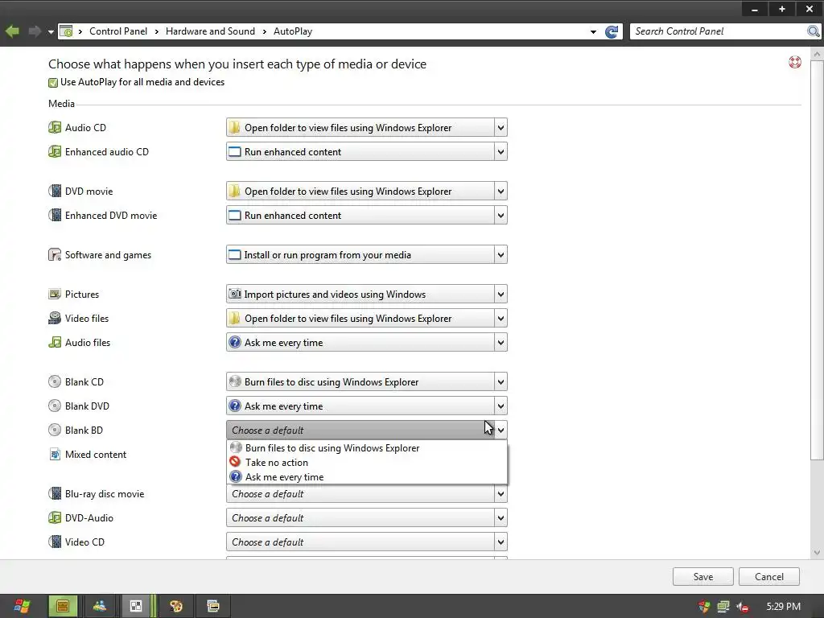Viewport: 824px width, 618px height.
Task: Click Hardware and Sound breadcrumb
Action: point(210,31)
